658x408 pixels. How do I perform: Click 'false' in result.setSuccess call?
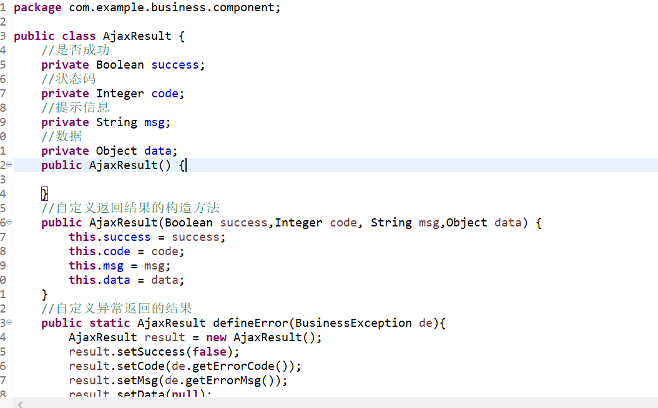pos(209,352)
